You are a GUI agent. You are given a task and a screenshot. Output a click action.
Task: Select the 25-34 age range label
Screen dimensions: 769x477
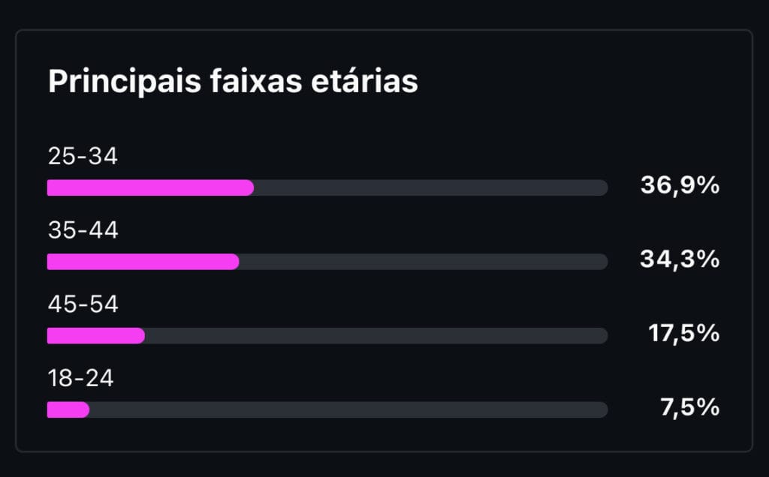[83, 157]
